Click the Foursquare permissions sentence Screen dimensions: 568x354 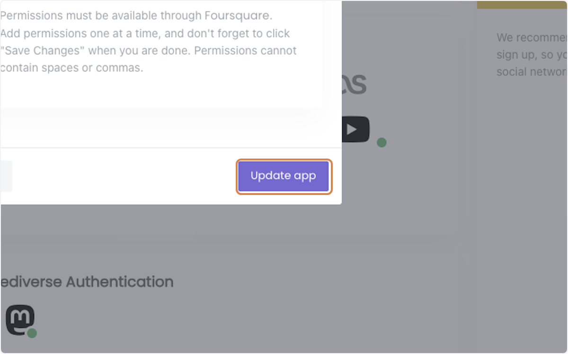pos(136,16)
